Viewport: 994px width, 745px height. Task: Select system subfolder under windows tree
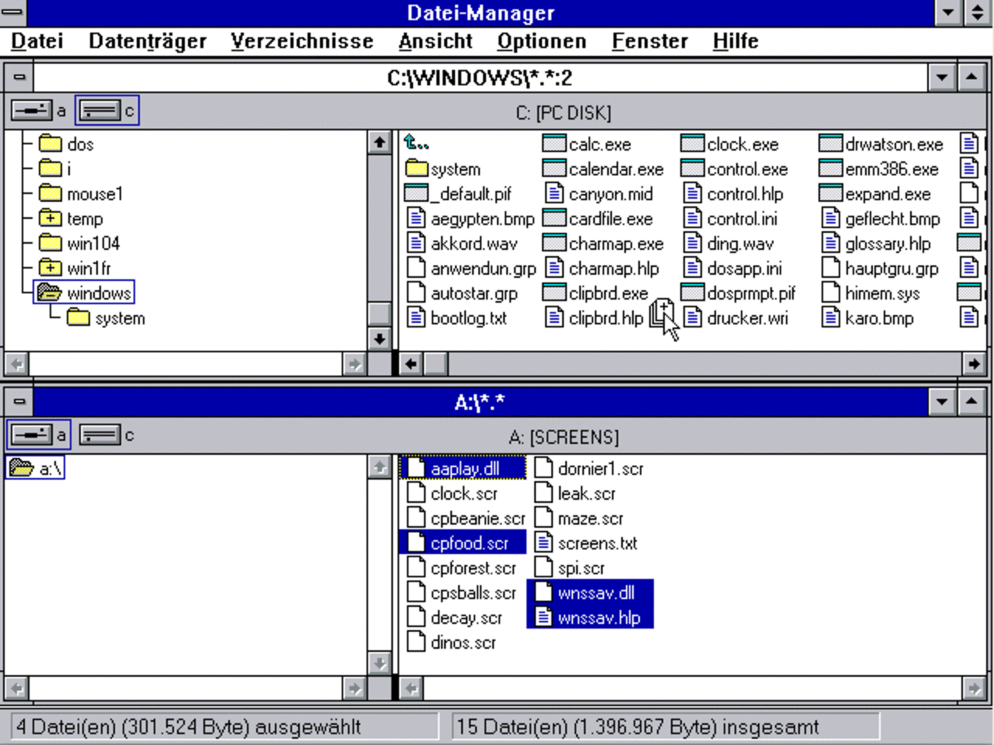pyautogui.click(x=106, y=317)
